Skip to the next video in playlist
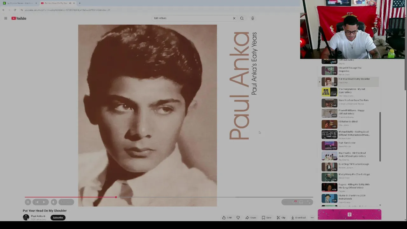 click(44, 202)
